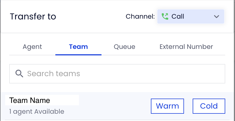This screenshot has height=121, width=235.
Task: Start a Warm transfer to the team
Action: click(167, 106)
